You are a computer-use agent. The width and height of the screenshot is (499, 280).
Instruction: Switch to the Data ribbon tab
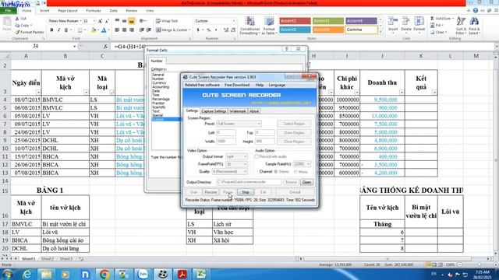coord(113,11)
